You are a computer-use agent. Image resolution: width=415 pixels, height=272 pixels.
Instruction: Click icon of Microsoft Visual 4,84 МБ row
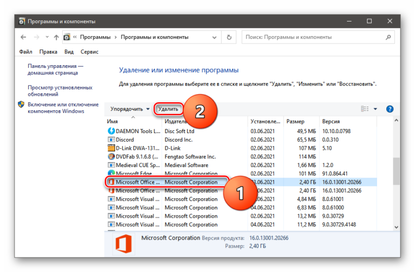point(111,199)
